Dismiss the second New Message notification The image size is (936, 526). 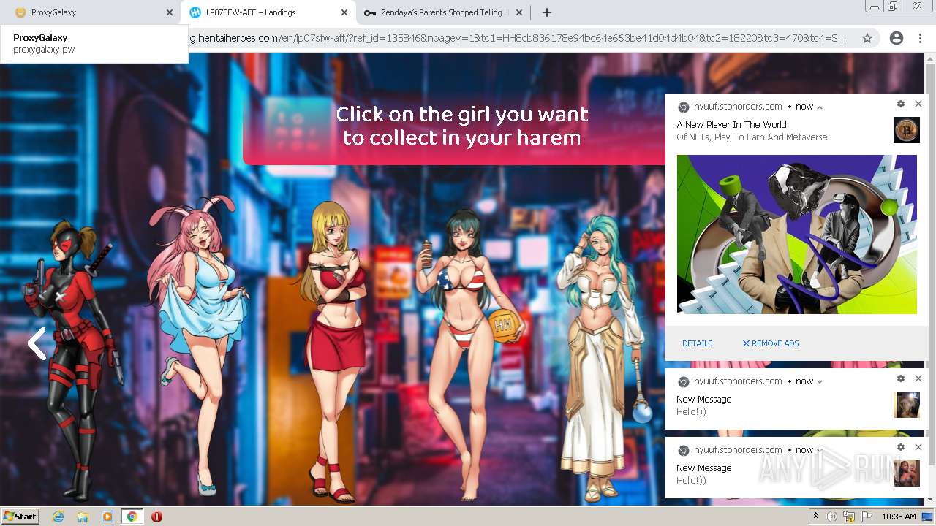pos(918,447)
